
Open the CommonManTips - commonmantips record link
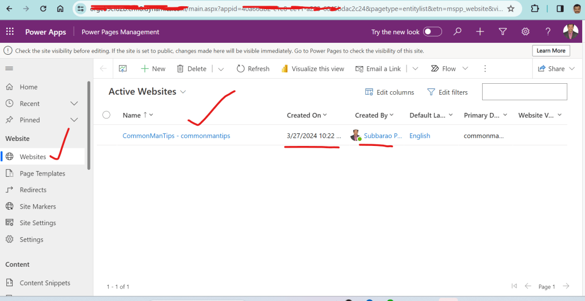176,136
